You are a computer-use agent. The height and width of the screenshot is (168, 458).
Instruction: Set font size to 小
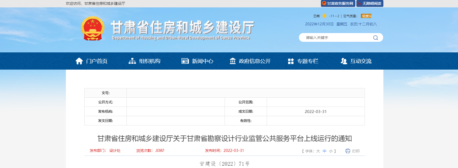[x=331, y=151]
